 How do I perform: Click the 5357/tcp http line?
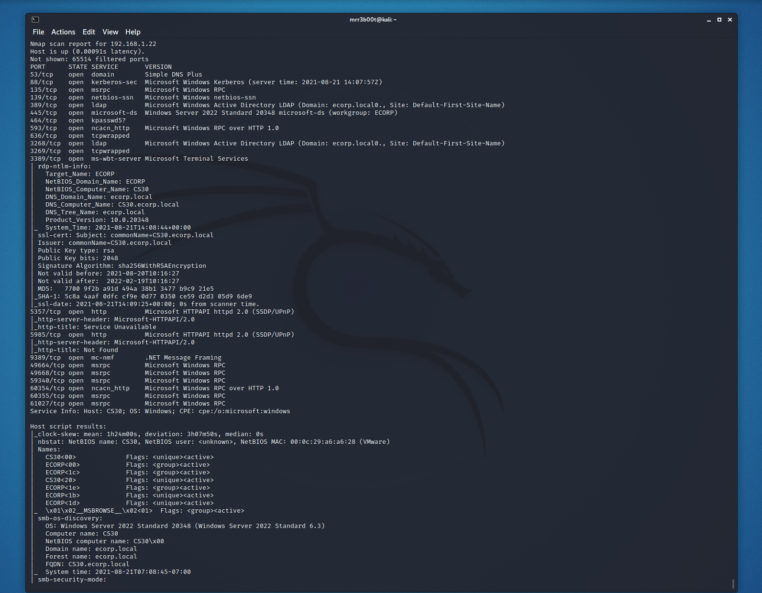[162, 312]
